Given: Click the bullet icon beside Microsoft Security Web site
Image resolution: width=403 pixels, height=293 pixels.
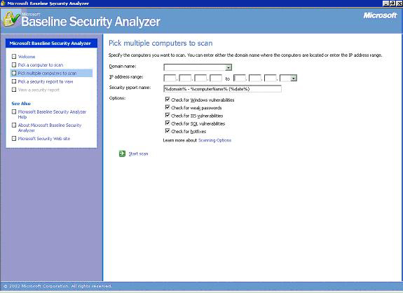Looking at the screenshot, I should point(14,139).
